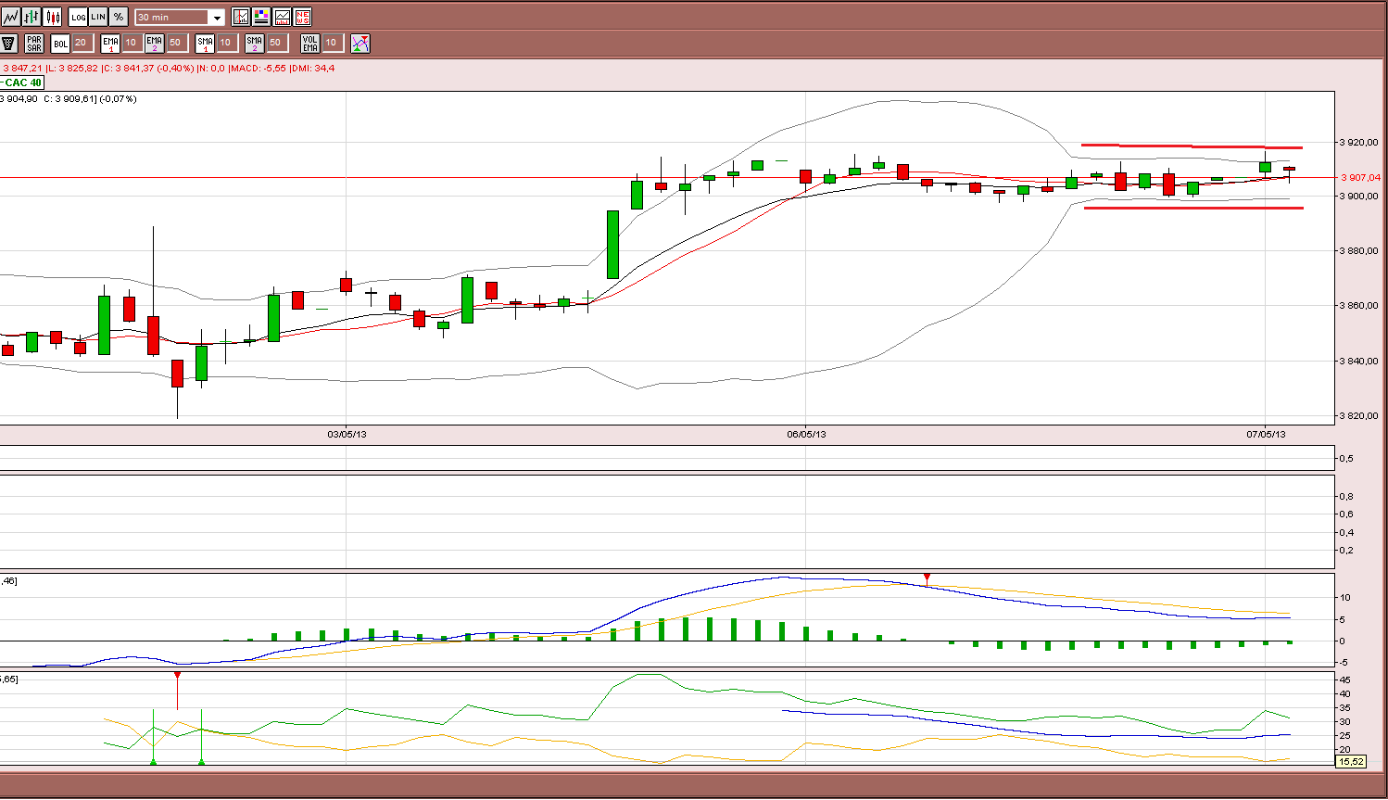Toggle the SMA 1 indicator
The height and width of the screenshot is (800, 1388).
pyautogui.click(x=205, y=43)
